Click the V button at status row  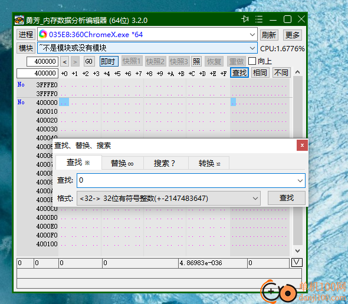click(x=297, y=263)
